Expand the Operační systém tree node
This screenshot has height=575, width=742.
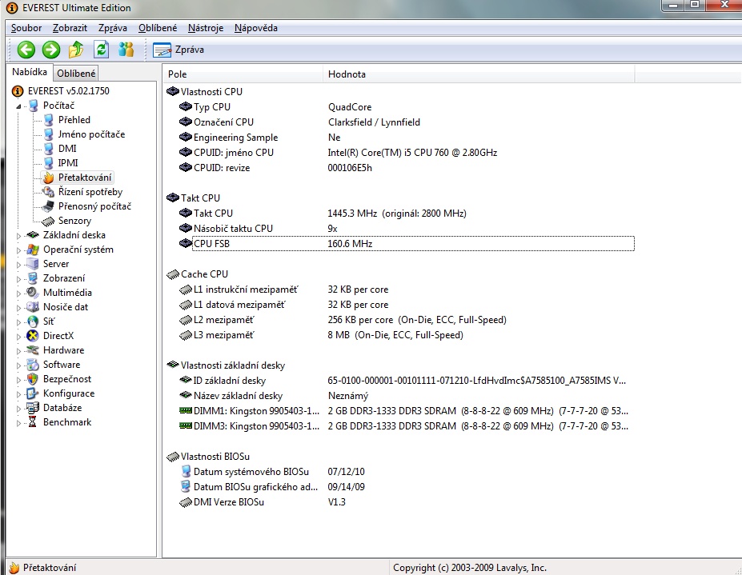(19, 250)
